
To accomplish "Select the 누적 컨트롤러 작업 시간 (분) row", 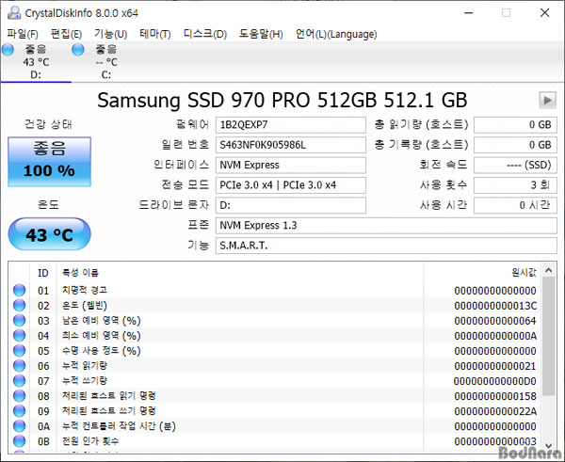I will click(x=275, y=426).
